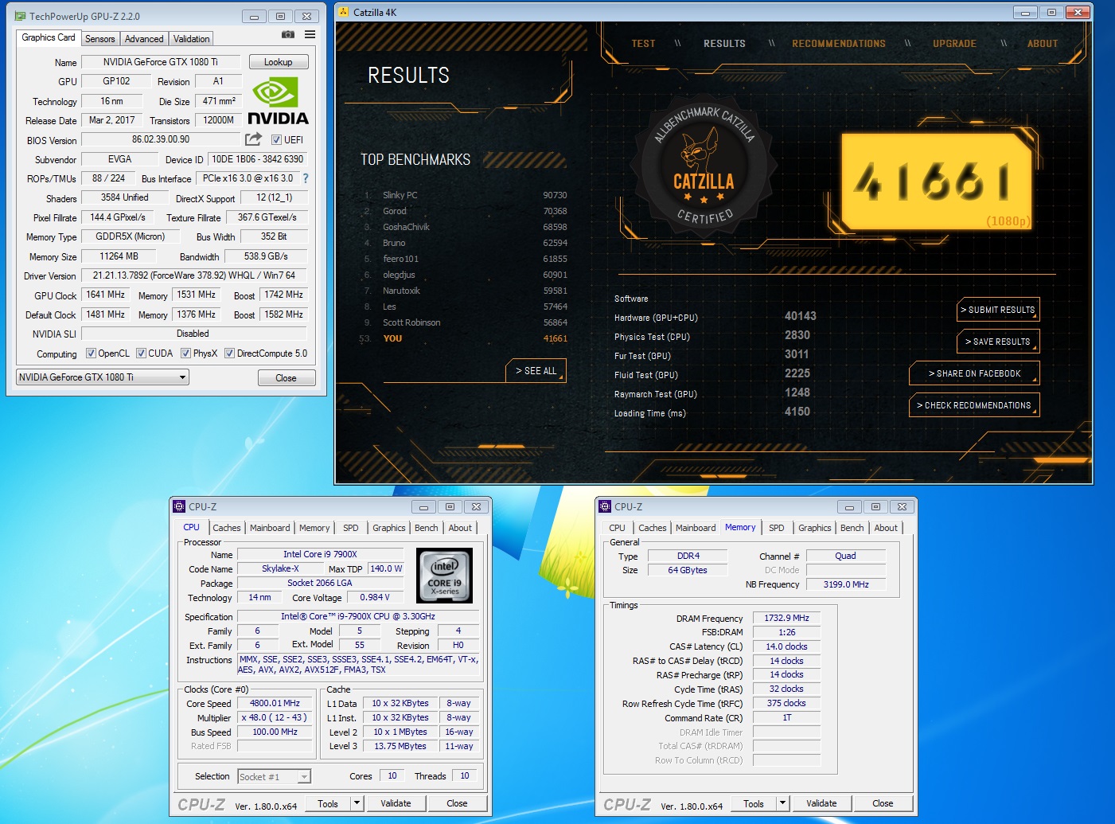
Task: Click Scott Robinson in top benchmarks list
Action: [x=411, y=322]
